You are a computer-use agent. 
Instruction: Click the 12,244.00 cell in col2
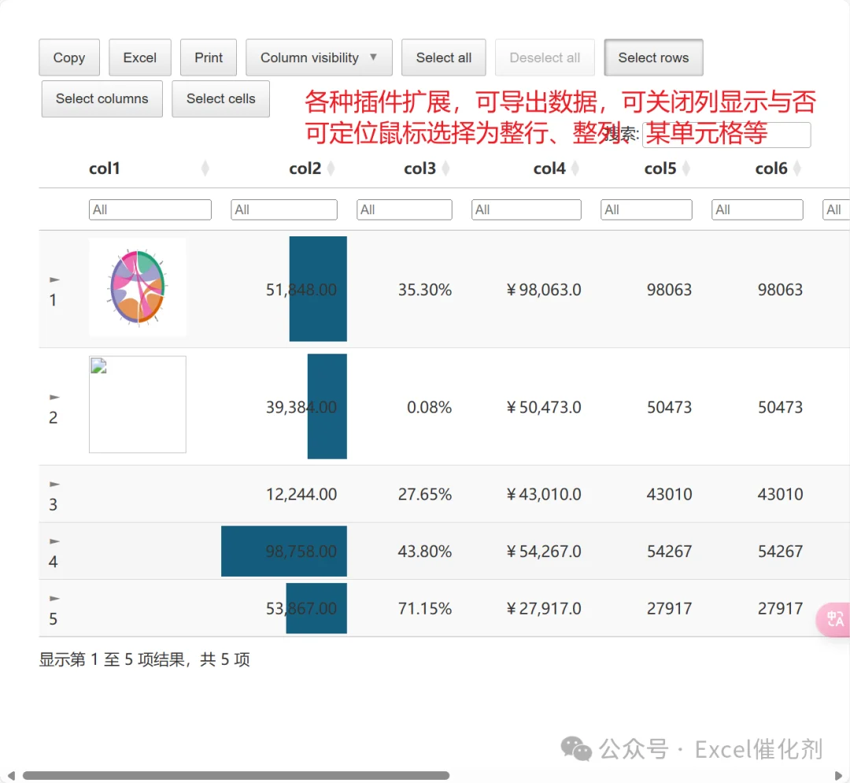click(x=301, y=495)
